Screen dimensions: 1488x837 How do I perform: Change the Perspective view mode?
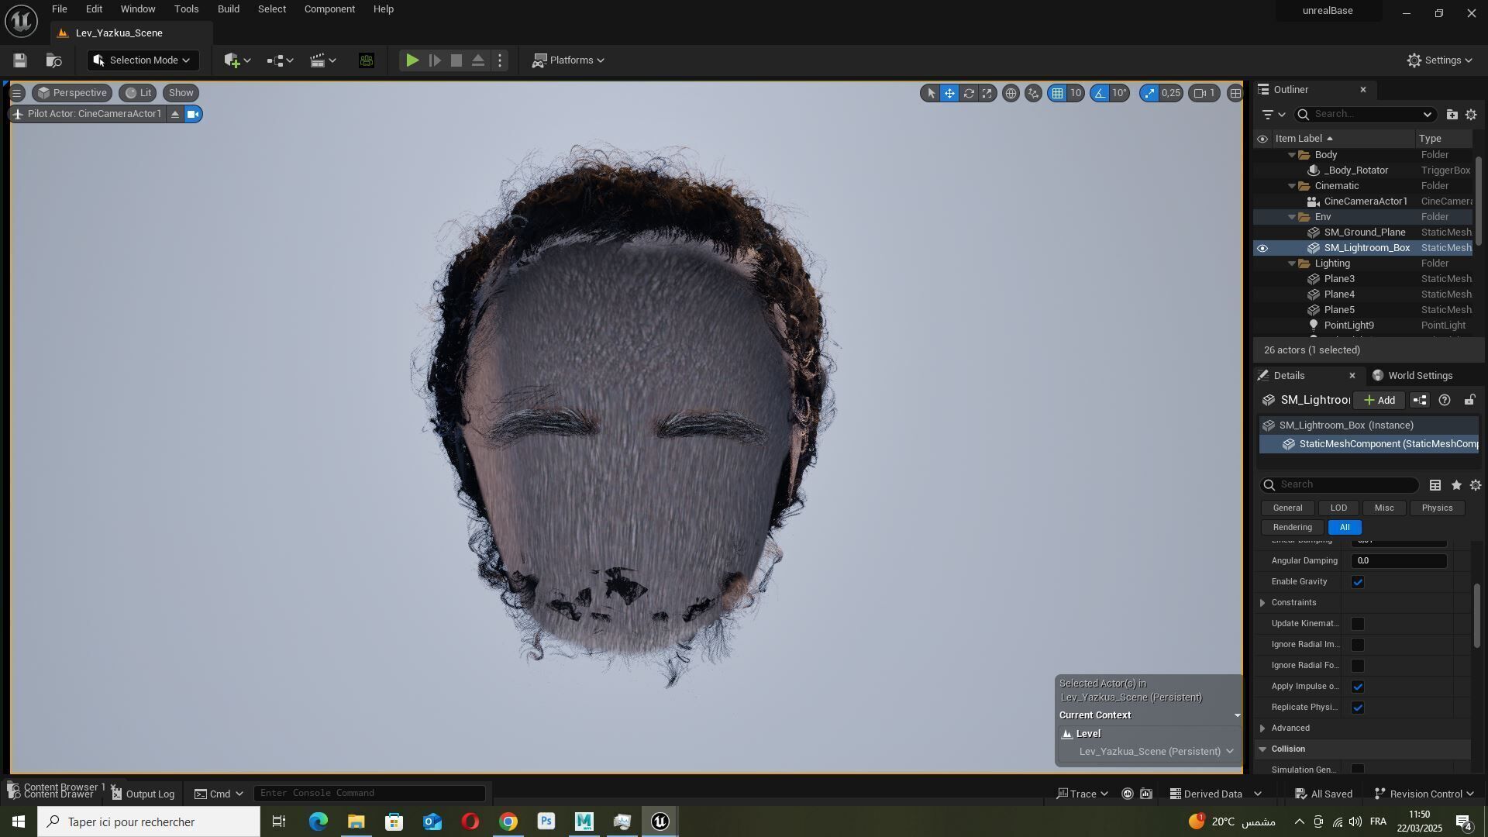[x=72, y=93]
